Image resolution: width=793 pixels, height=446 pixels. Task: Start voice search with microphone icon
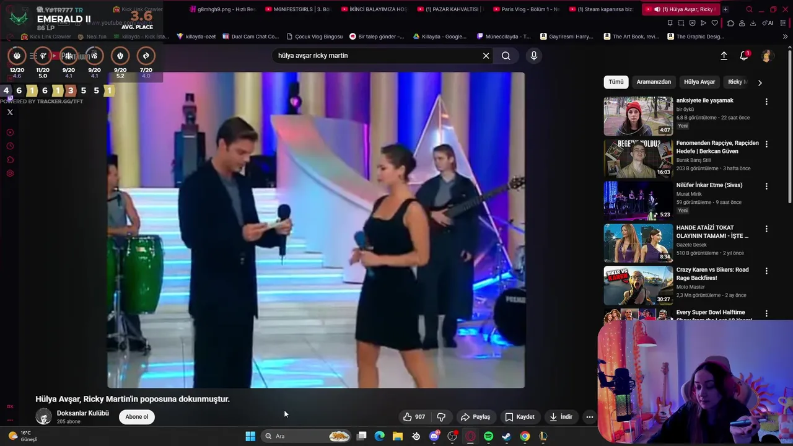coord(533,56)
